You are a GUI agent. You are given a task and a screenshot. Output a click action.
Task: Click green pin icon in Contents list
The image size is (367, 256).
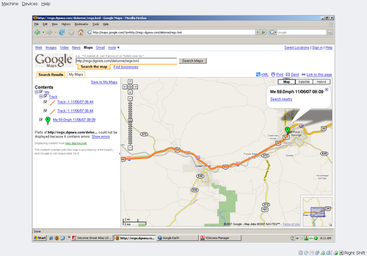coord(48,120)
